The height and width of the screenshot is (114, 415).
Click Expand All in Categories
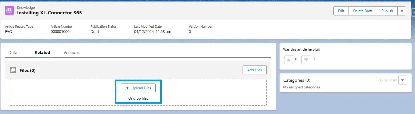click(x=388, y=80)
